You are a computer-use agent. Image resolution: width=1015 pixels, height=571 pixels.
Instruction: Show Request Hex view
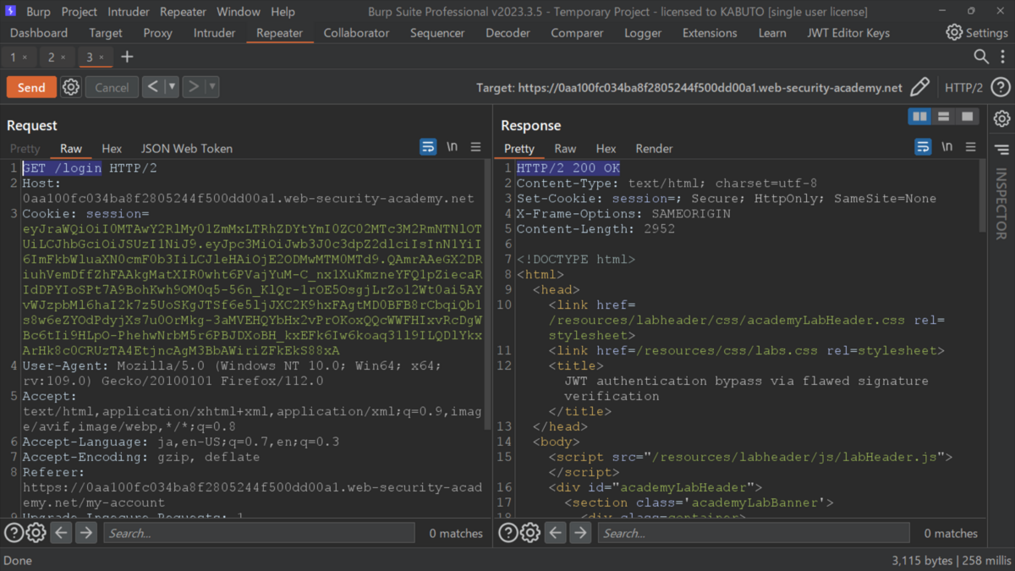112,148
